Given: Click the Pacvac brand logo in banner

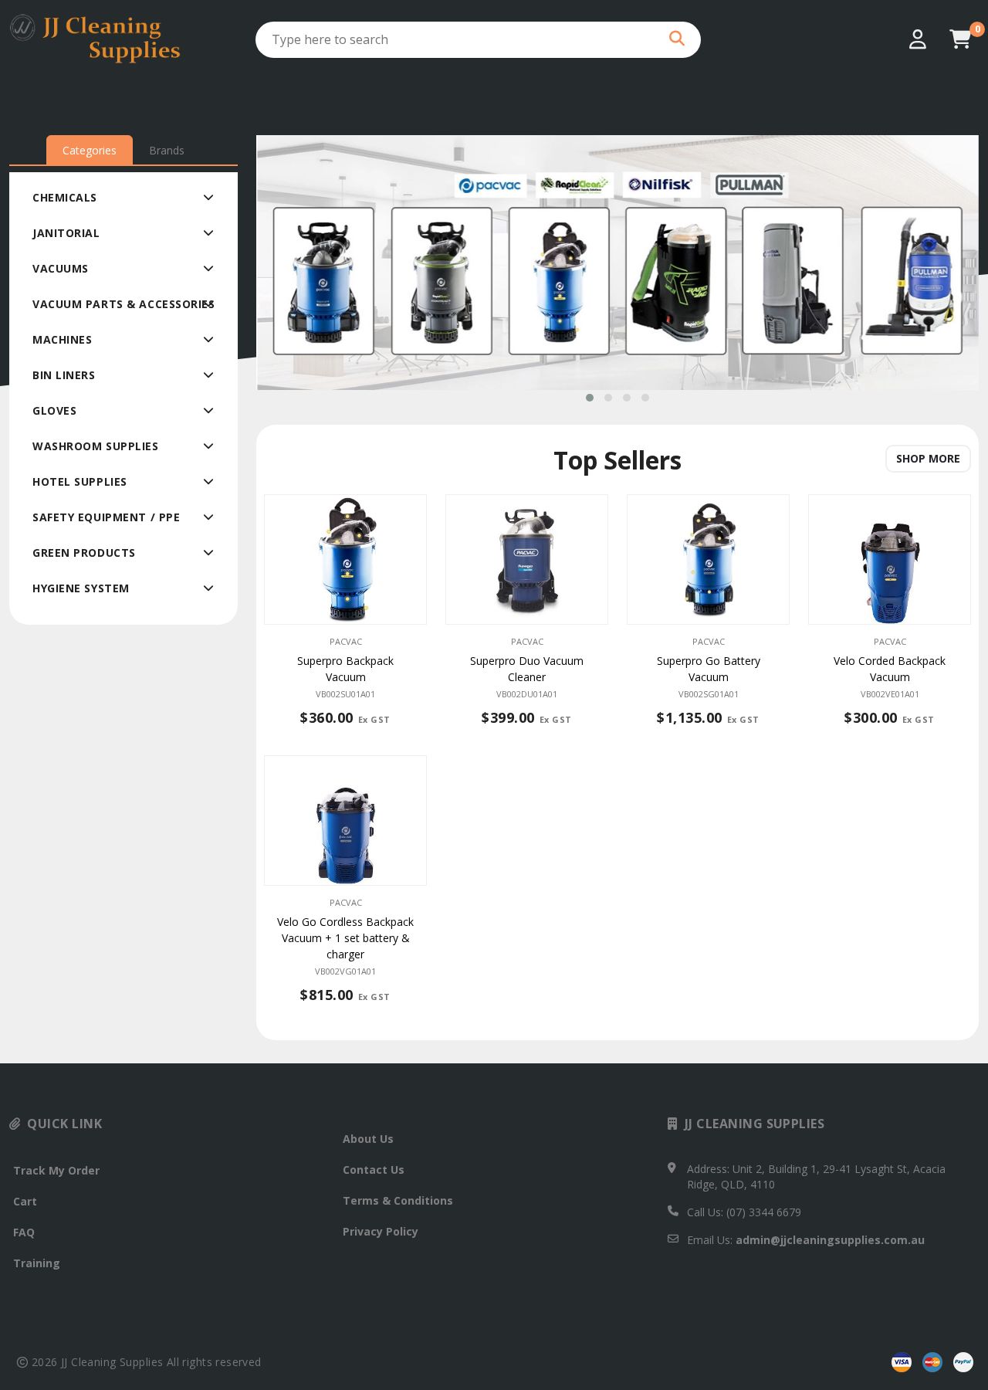Looking at the screenshot, I should pos(490,185).
